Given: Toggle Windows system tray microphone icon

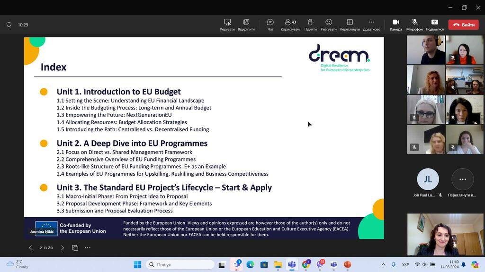Looking at the screenshot, I should coord(393,264).
